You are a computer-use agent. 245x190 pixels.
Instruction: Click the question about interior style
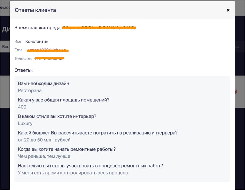tap(57, 116)
